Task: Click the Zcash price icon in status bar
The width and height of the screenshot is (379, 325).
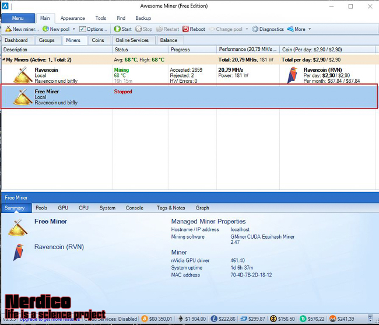Action: 273,319
